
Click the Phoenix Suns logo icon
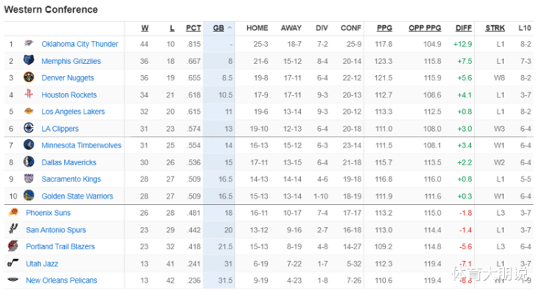[x=13, y=212]
